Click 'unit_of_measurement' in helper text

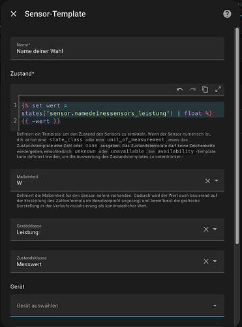(x=136, y=140)
